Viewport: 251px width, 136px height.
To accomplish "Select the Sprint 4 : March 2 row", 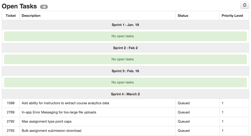I will 125,94.
